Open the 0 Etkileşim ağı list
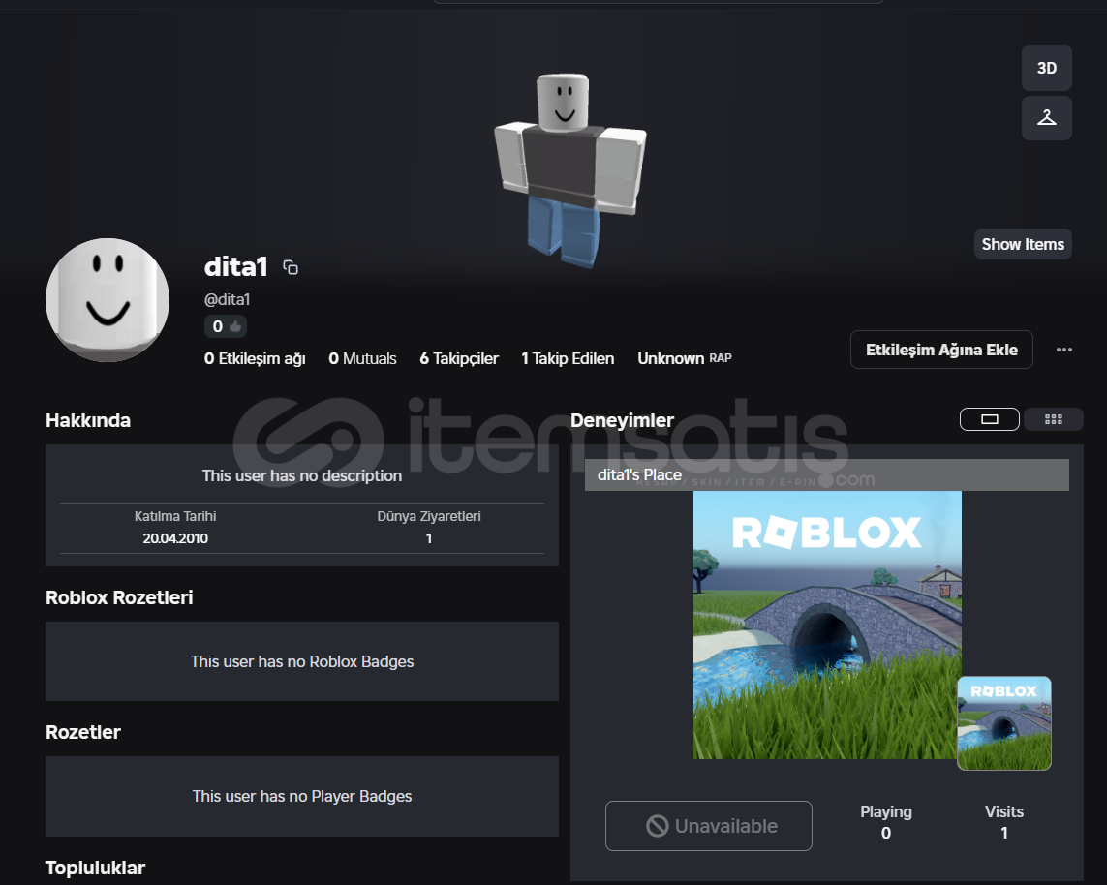Image resolution: width=1107 pixels, height=885 pixels. coord(255,358)
